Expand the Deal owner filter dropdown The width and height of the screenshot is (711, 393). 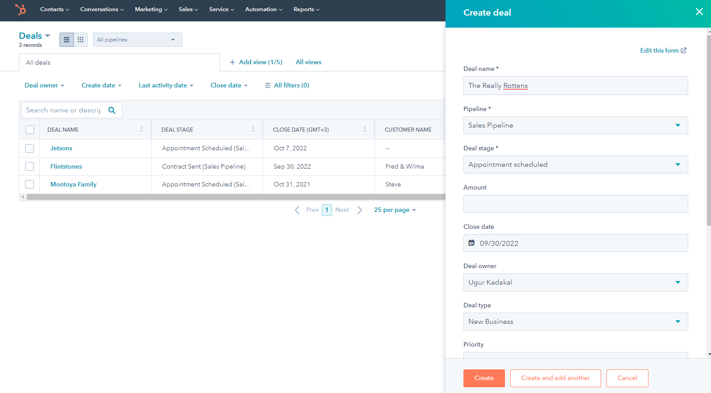tap(44, 85)
